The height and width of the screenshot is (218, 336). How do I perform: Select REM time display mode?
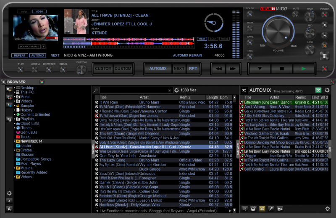point(202,39)
